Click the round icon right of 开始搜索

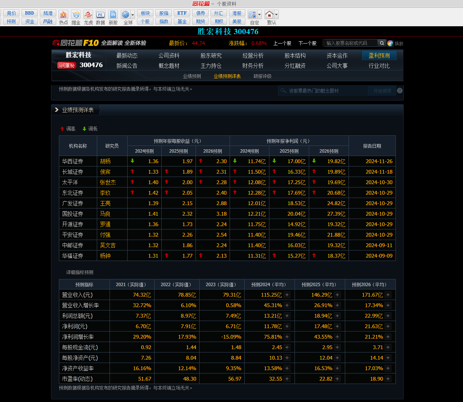400,90
